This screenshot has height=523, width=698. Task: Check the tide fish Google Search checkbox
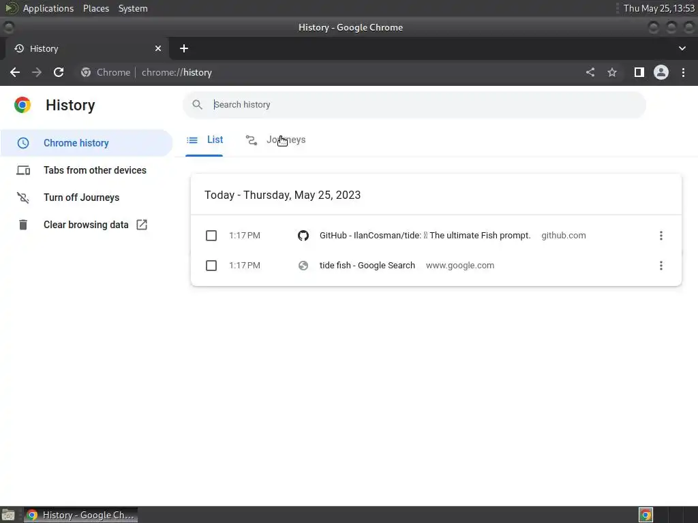pyautogui.click(x=211, y=266)
